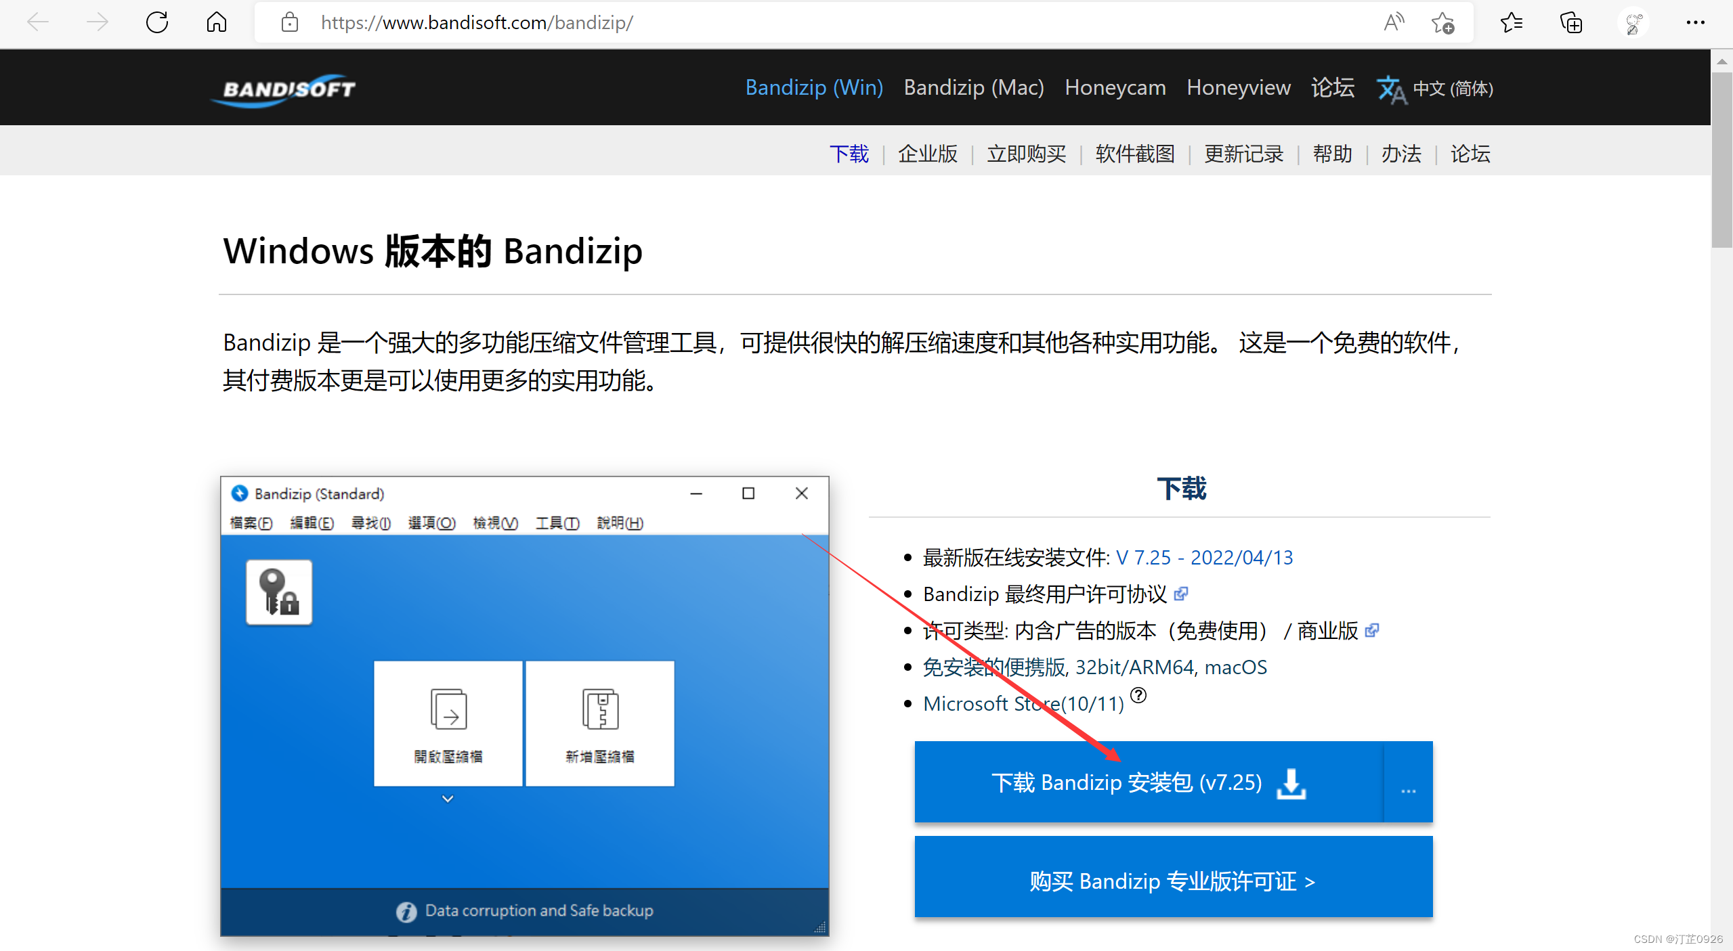Open the favorites list icon
This screenshot has height=951, width=1733.
click(x=1511, y=22)
